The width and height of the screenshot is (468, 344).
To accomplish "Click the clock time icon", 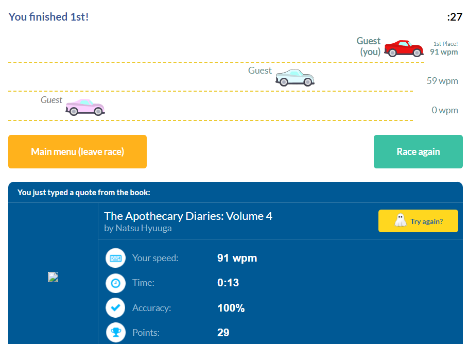I will (x=115, y=283).
